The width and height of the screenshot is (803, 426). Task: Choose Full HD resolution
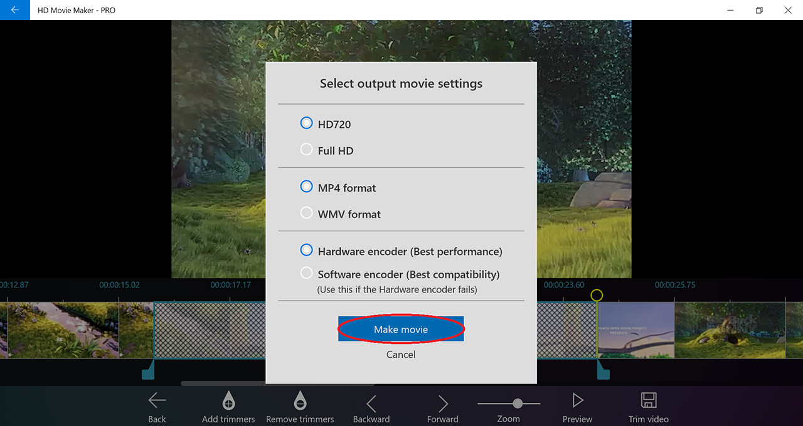306,149
